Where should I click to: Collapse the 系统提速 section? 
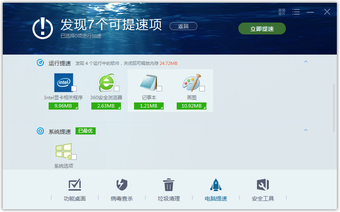point(306,130)
